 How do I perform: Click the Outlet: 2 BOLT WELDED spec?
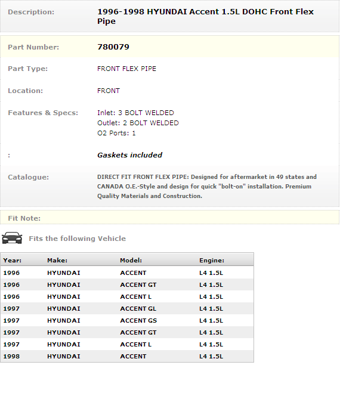tap(138, 123)
